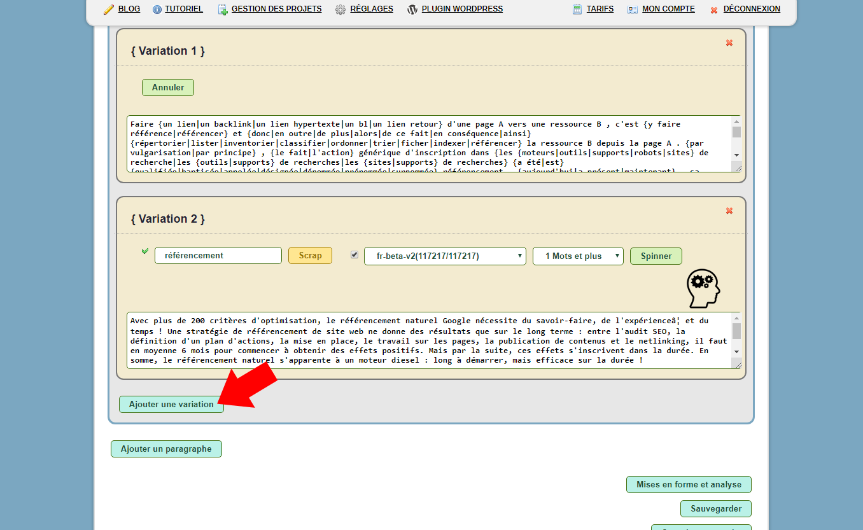Click the gear icon beside RÉGLAGES
Viewport: 863px width, 530px height.
340,10
